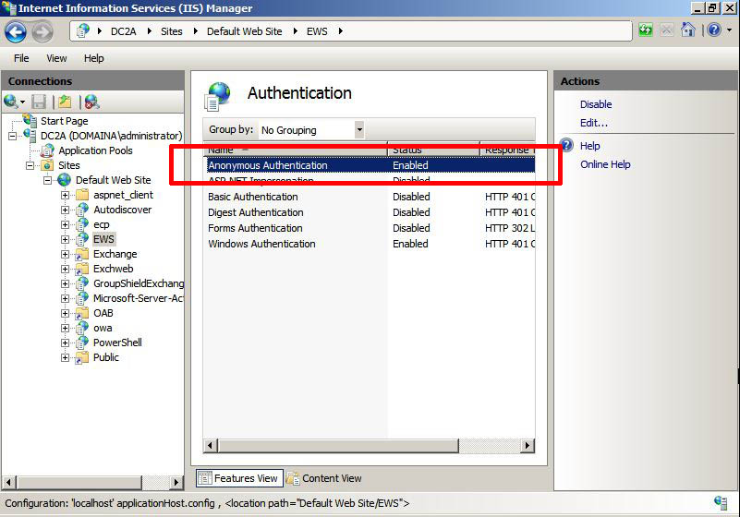Open Online Help link

click(x=605, y=164)
